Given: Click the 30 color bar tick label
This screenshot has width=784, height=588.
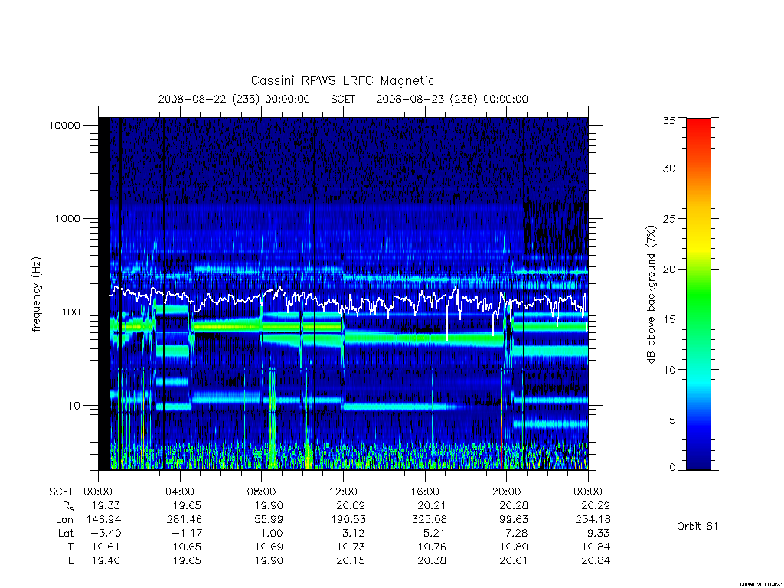Looking at the screenshot, I should (x=668, y=168).
